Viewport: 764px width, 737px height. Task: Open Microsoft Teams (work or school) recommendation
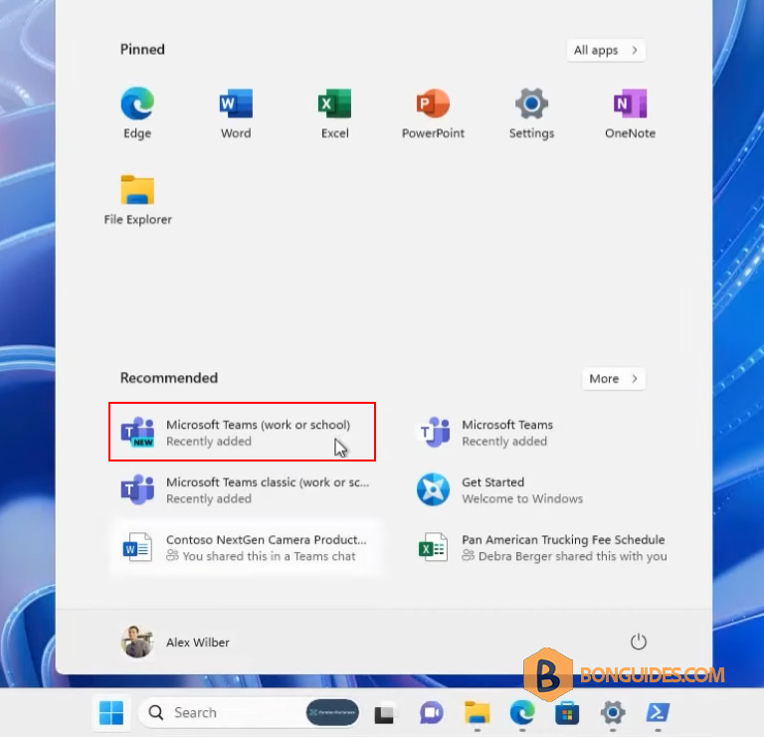click(x=242, y=432)
